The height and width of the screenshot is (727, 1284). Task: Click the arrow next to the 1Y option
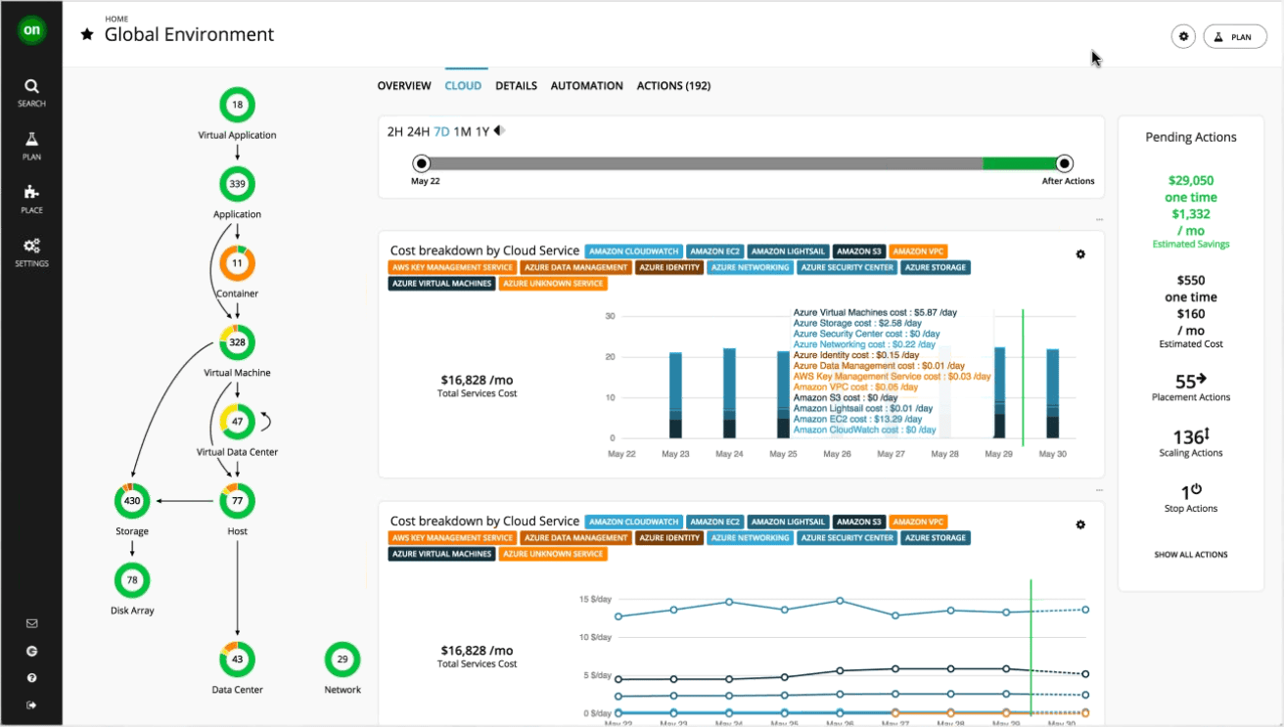pyautogui.click(x=497, y=128)
